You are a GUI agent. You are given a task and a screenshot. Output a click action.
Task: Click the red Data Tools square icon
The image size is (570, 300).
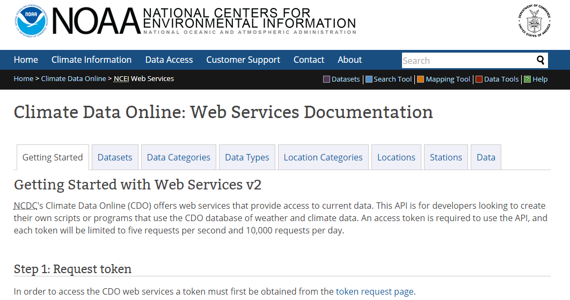coord(479,79)
